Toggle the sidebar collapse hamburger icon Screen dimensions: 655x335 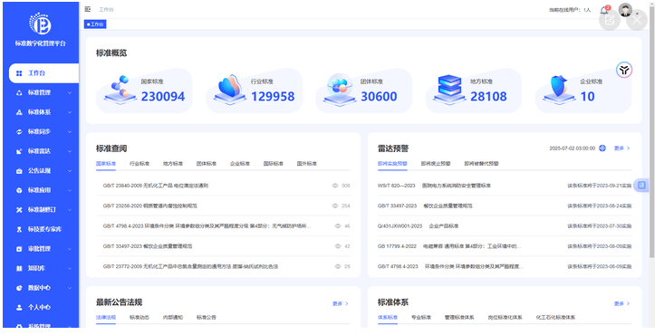88,9
